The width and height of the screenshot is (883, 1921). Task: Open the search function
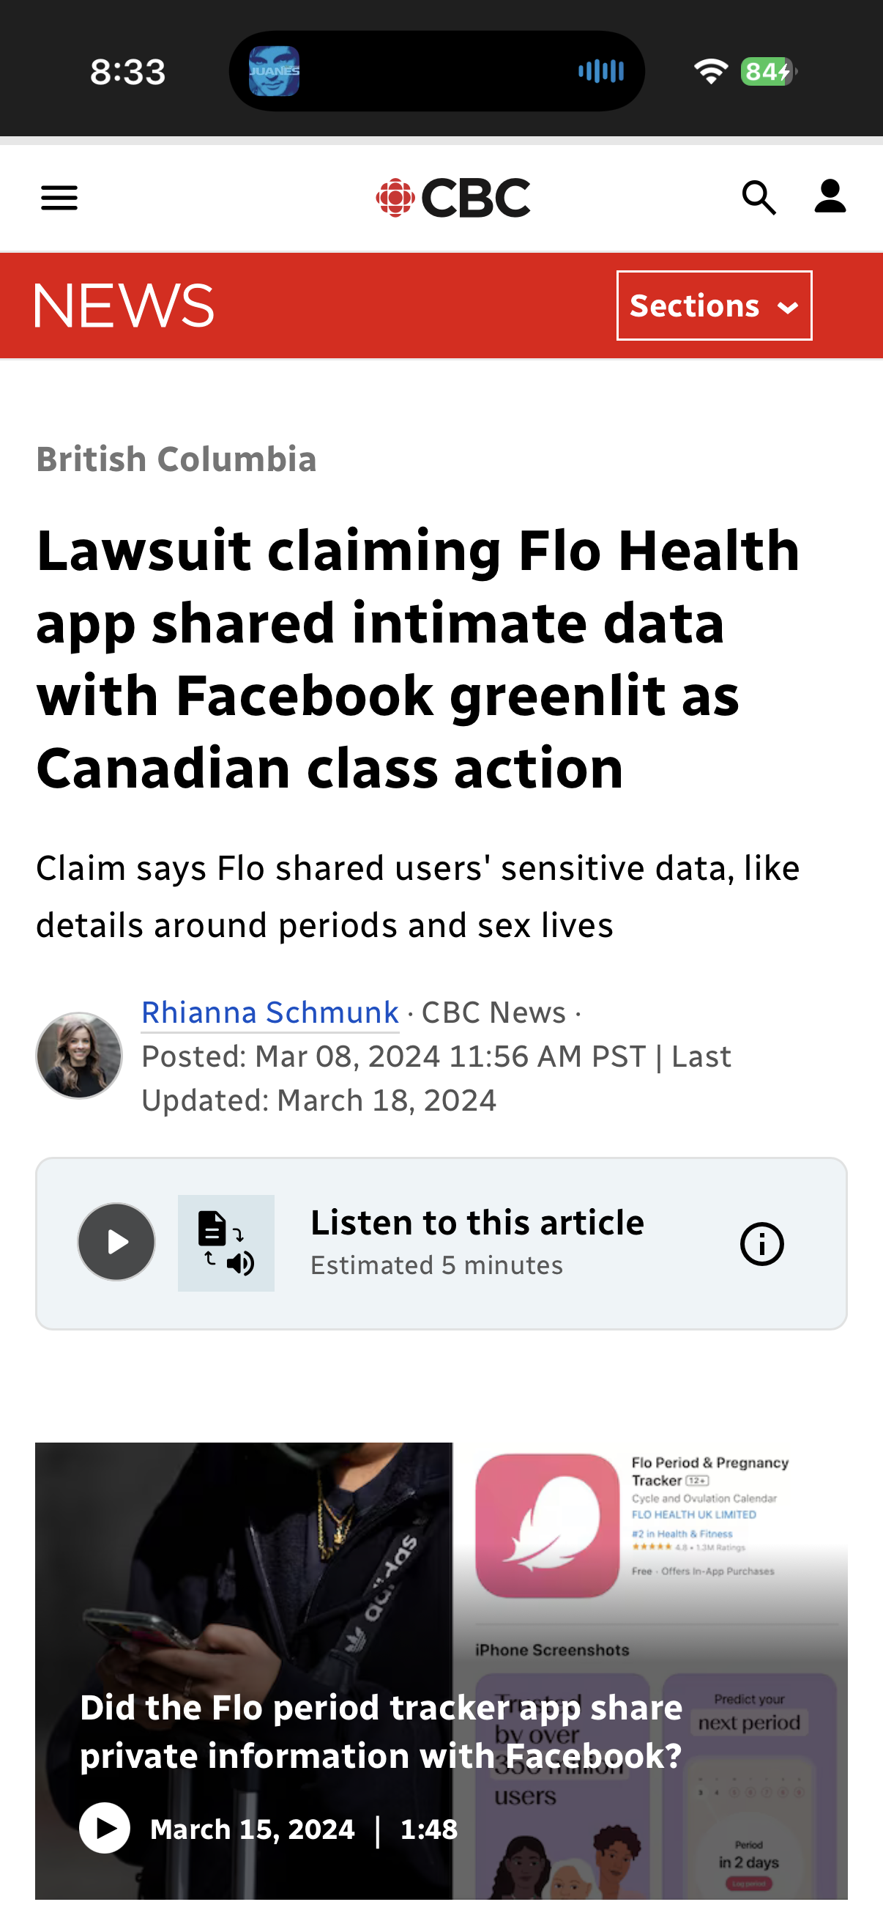click(759, 198)
